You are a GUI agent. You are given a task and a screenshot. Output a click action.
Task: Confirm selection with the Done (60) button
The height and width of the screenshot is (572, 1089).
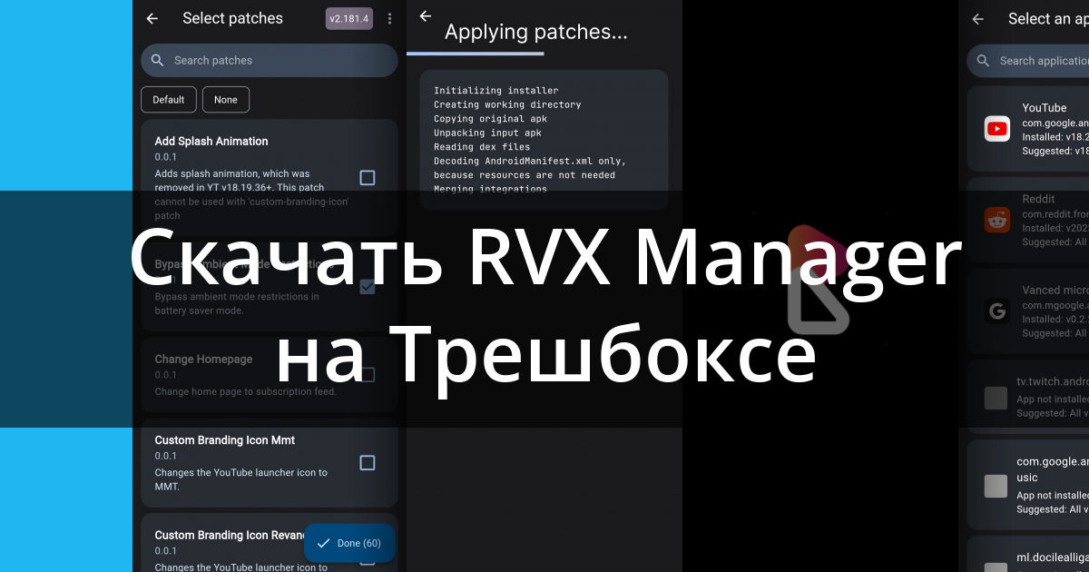(x=349, y=543)
